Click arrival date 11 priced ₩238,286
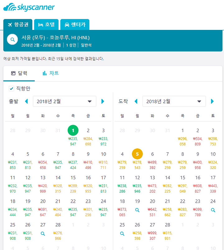This screenshot has height=250, width=224. tap(122, 184)
